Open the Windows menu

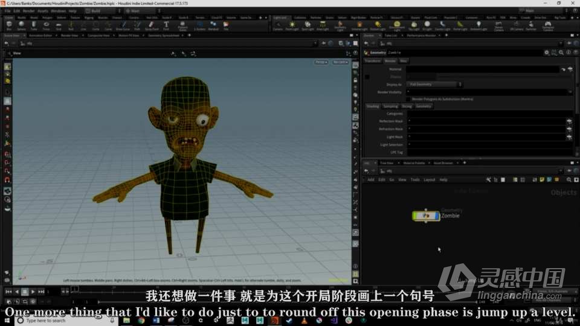coord(59,11)
